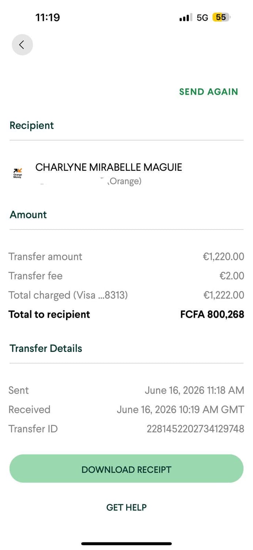The image size is (253, 550).
Task: Tap the Amount section heading
Action: click(28, 214)
